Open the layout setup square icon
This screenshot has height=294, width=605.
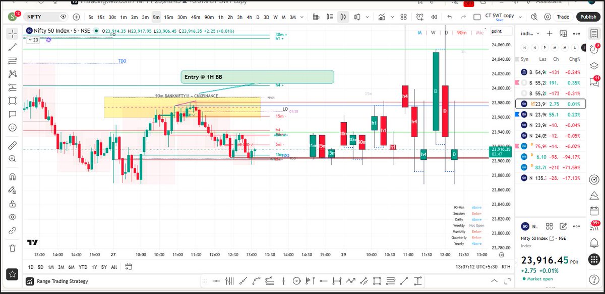[477, 17]
